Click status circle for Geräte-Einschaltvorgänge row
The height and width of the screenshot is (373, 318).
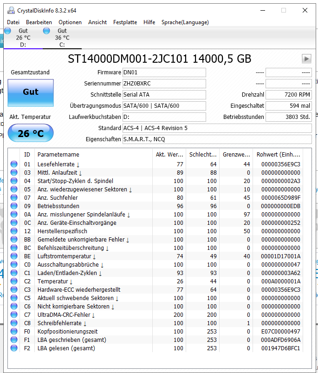point(14,222)
